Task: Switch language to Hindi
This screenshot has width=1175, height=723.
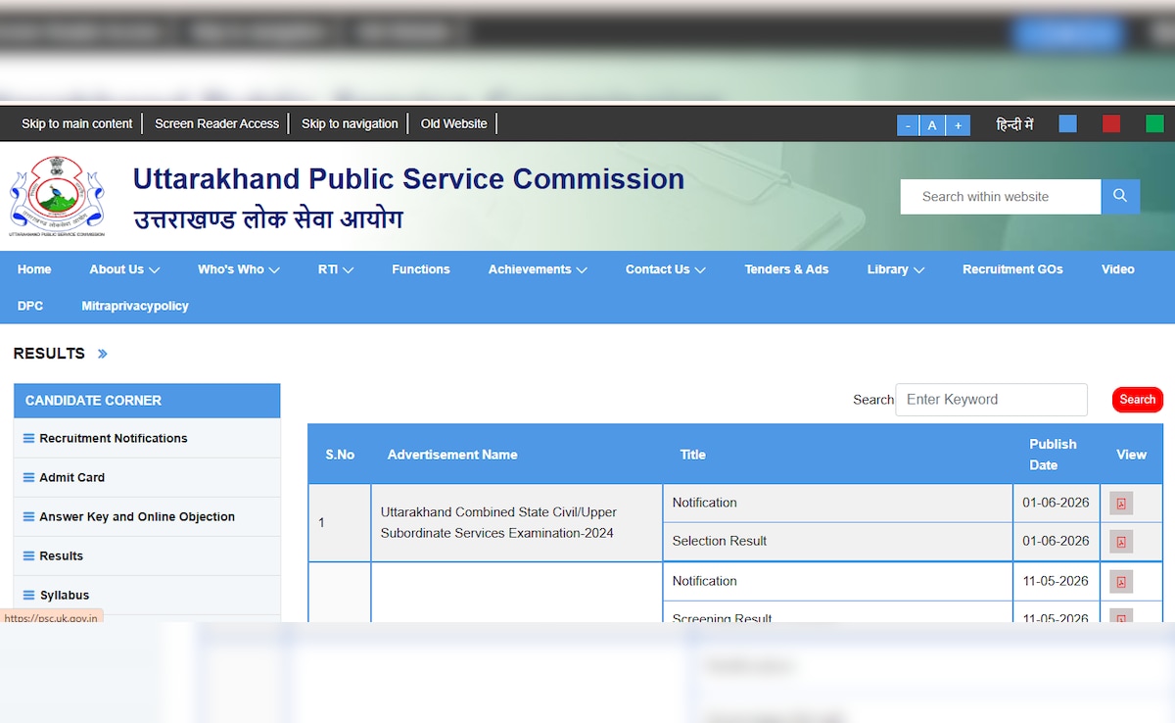Action: coord(1014,124)
